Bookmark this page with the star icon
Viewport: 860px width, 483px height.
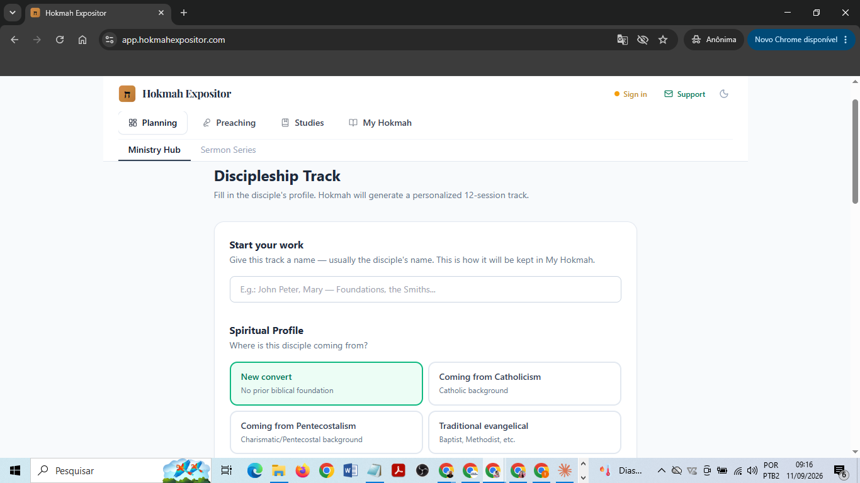(x=663, y=40)
